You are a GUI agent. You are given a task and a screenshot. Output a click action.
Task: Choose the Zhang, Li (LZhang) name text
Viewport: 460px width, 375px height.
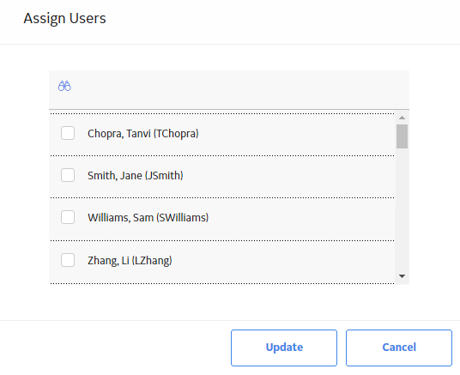tap(130, 261)
